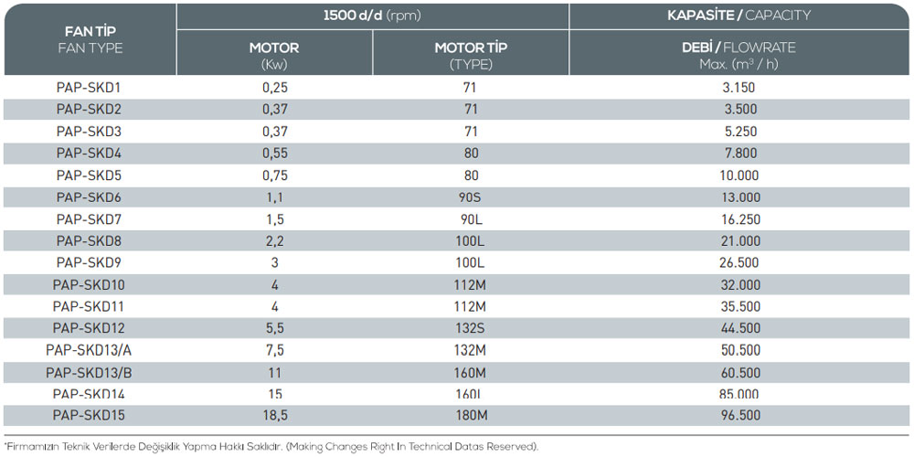Viewport: 914px width, 457px height.
Task: Select the MOTOR (Kw) column header
Action: coord(274,55)
